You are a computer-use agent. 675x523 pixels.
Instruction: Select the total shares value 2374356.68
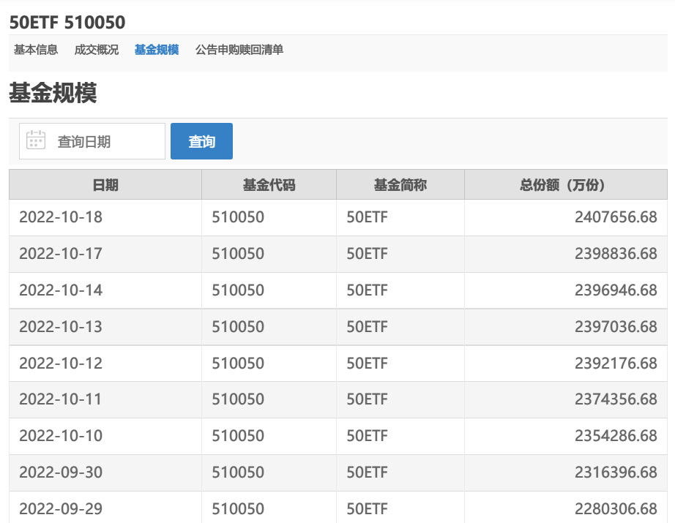616,399
